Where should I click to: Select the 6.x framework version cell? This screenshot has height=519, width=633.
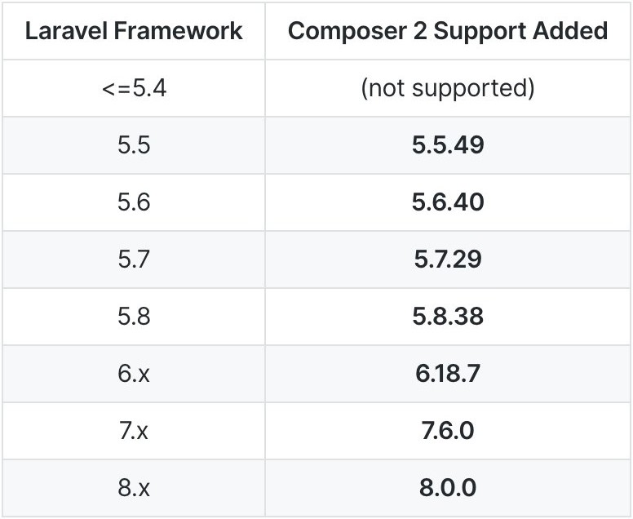(134, 374)
